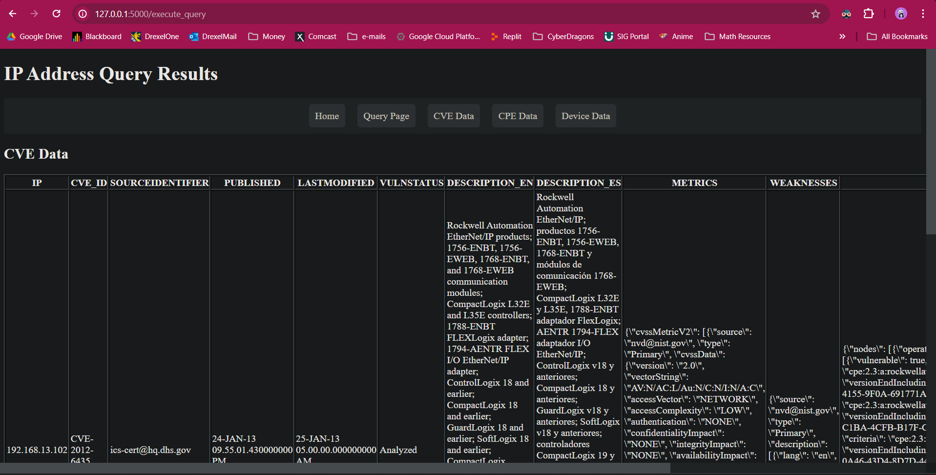Click the WEAKNESSES column header

coord(803,183)
